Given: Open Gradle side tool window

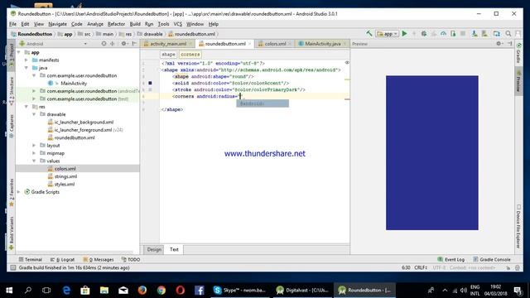Looking at the screenshot, I should 518,53.
